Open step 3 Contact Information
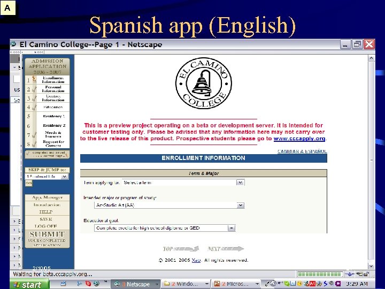The width and height of the screenshot is (385, 289). click(48, 98)
